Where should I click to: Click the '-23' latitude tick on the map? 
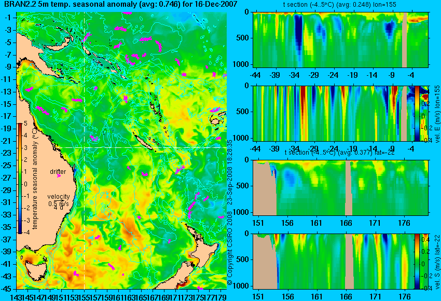pyautogui.click(x=6, y=153)
